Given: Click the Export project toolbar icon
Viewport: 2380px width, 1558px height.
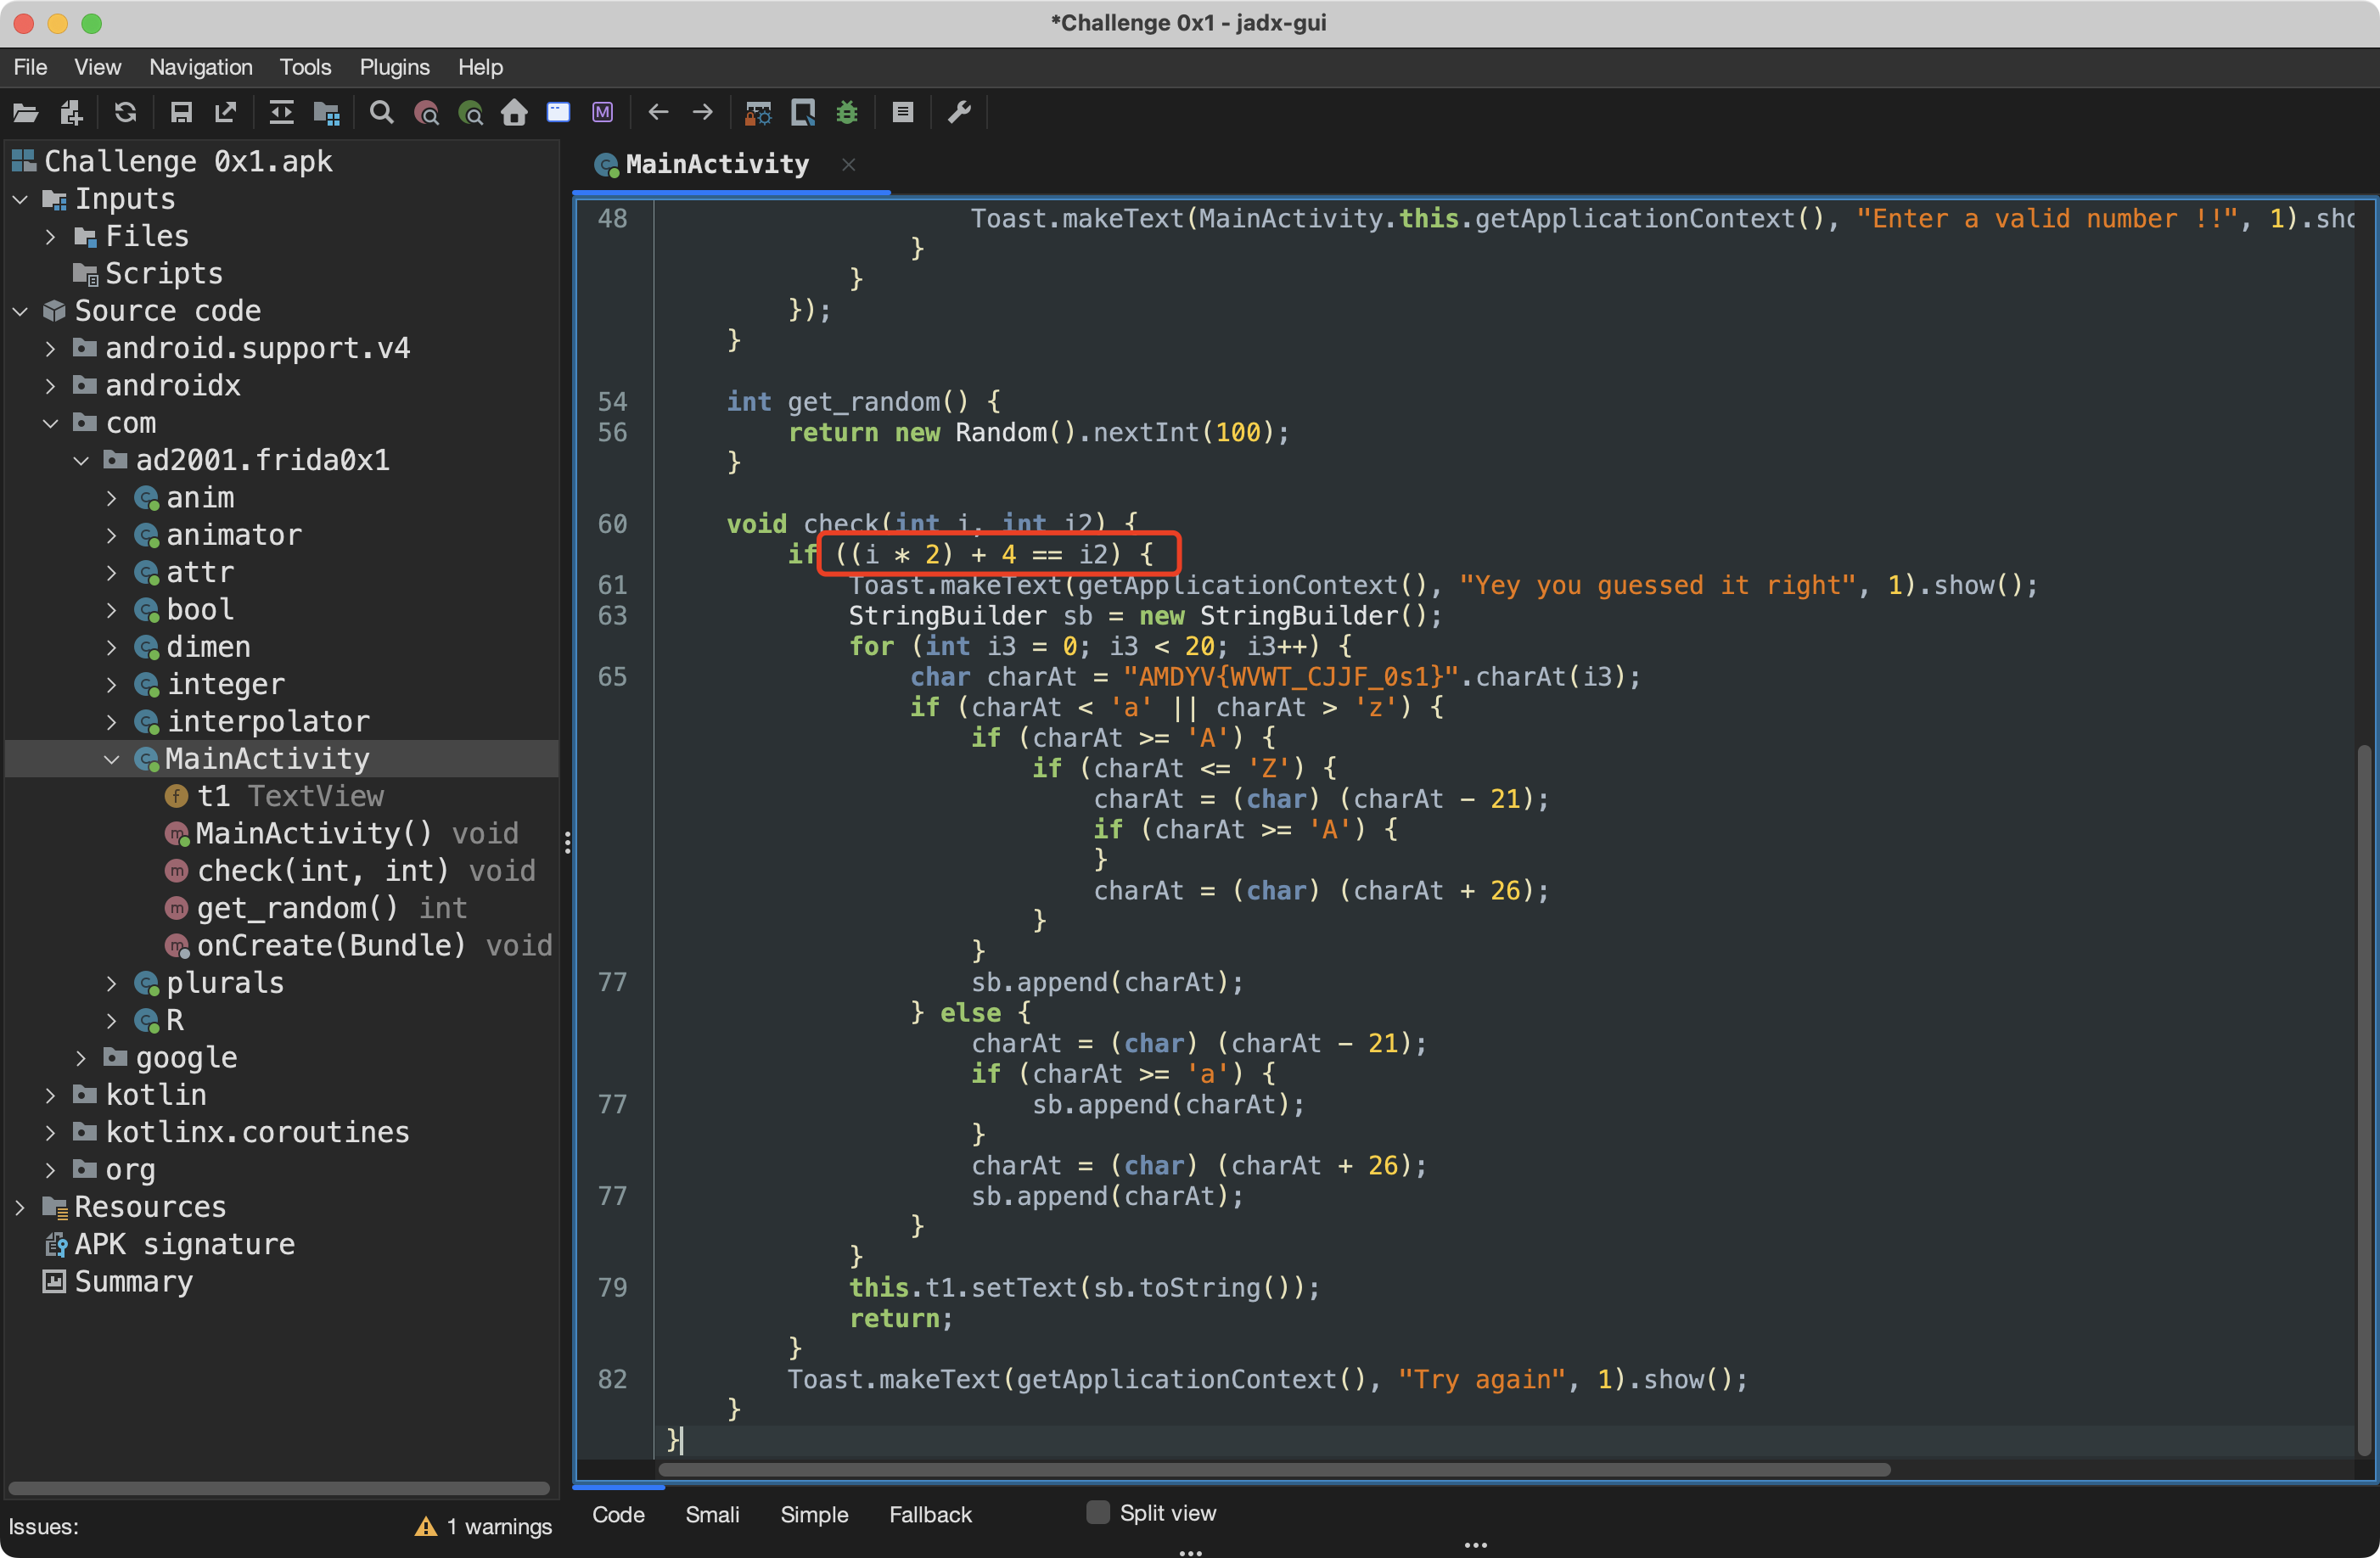Looking at the screenshot, I should [226, 112].
